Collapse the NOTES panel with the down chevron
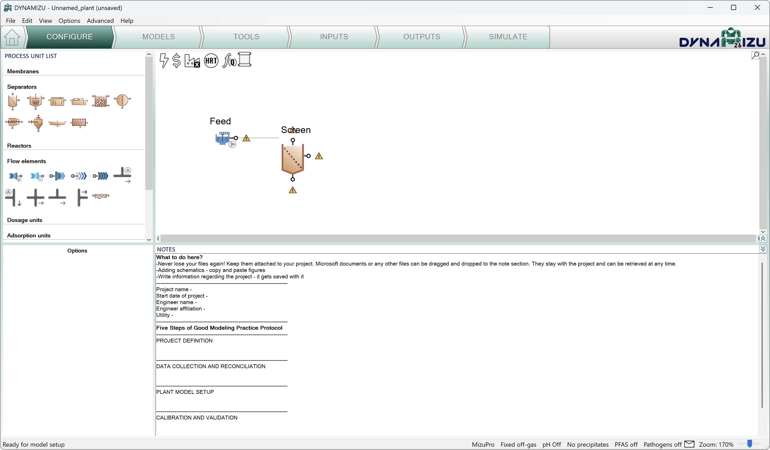The width and height of the screenshot is (770, 450). (763, 249)
